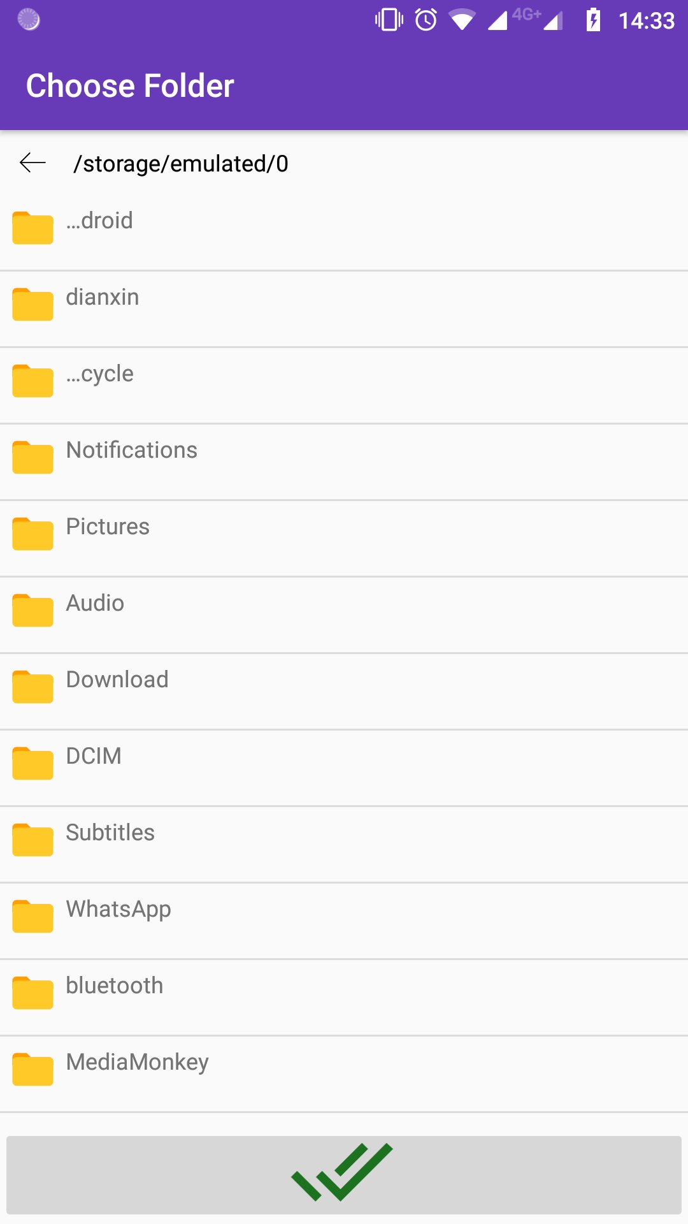Click the Download folder icon
This screenshot has width=688, height=1224.
coord(32,687)
